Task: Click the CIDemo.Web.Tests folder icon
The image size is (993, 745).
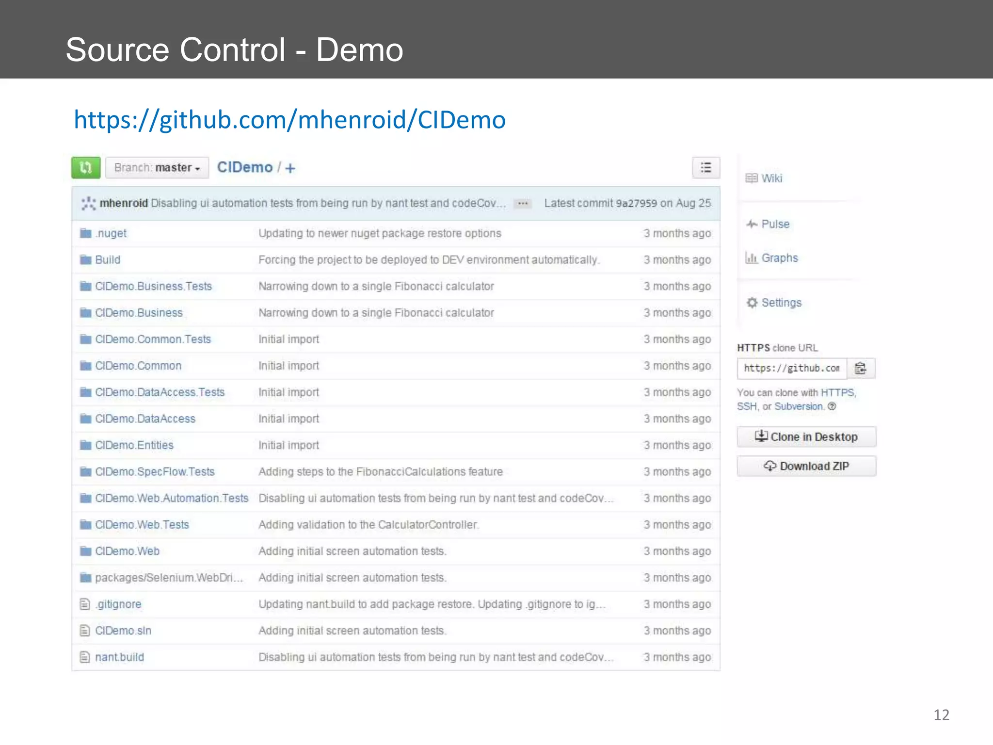Action: (x=86, y=524)
